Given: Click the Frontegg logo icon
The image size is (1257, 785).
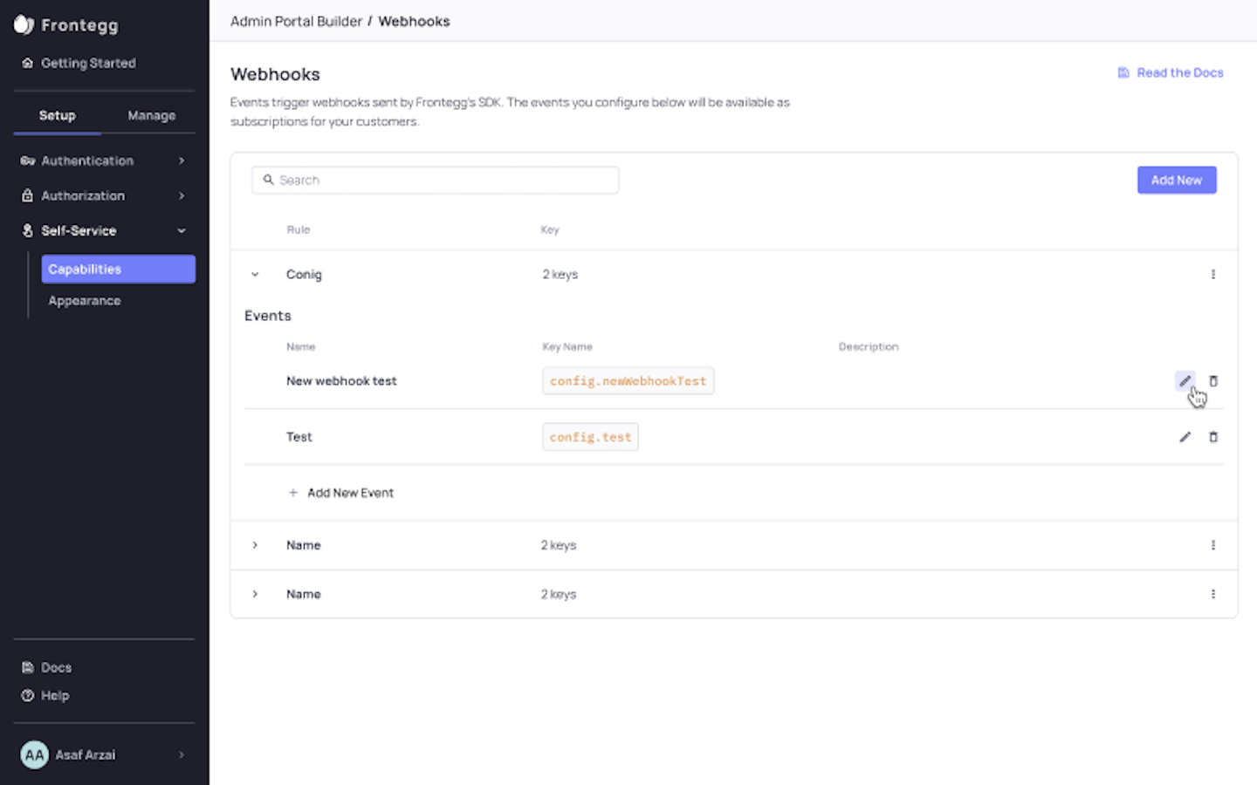Looking at the screenshot, I should pyautogui.click(x=24, y=24).
